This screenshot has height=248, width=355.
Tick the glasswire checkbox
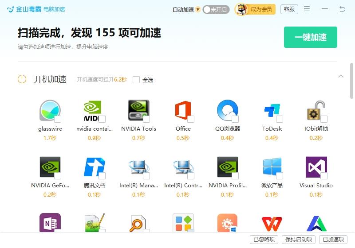pyautogui.click(x=58, y=119)
